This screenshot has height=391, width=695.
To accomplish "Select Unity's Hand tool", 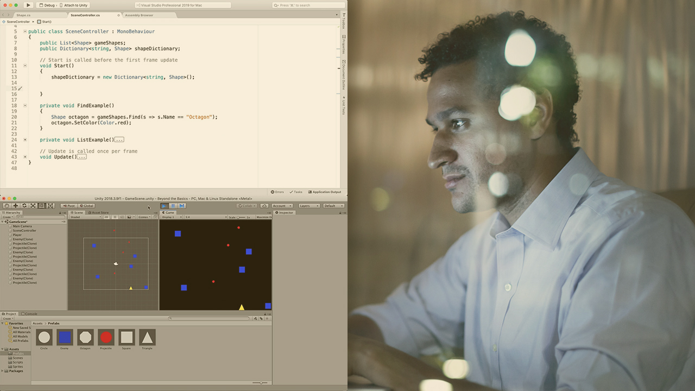I will tap(7, 206).
